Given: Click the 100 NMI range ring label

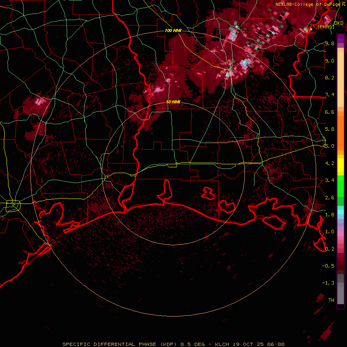Looking at the screenshot, I should point(173,30).
